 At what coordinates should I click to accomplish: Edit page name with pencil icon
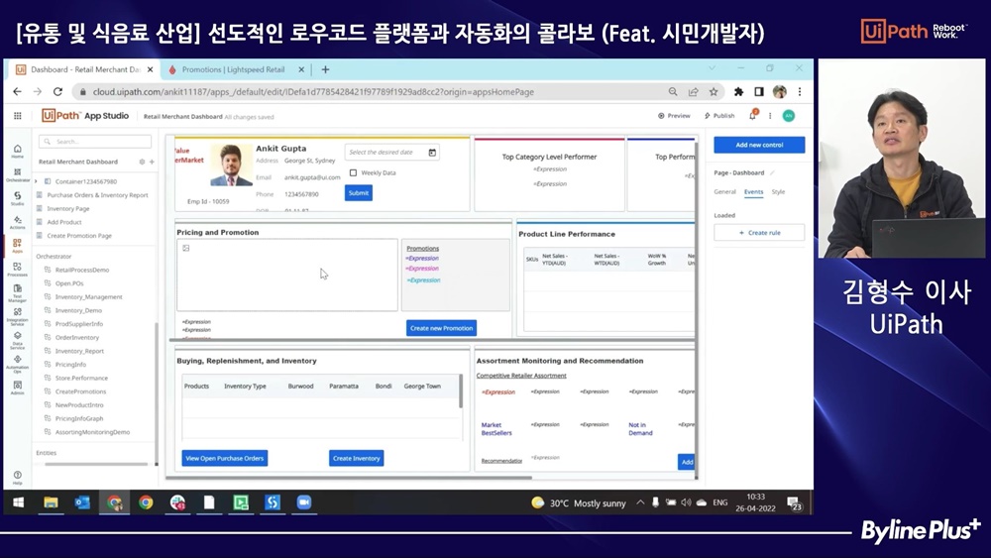coord(772,172)
